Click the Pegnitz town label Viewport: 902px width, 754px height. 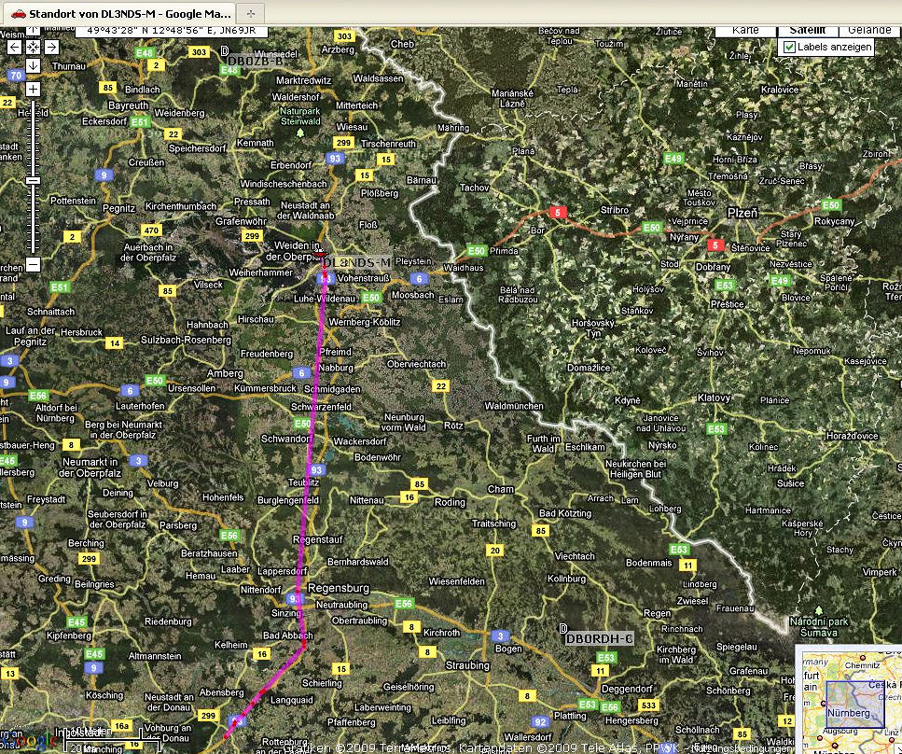(x=118, y=208)
